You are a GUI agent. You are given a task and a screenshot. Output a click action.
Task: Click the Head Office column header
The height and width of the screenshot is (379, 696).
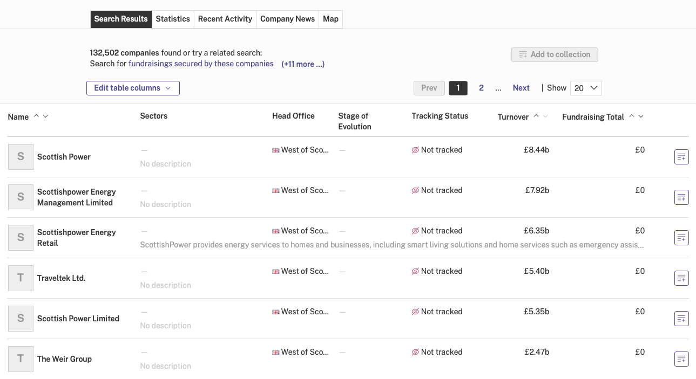point(293,116)
